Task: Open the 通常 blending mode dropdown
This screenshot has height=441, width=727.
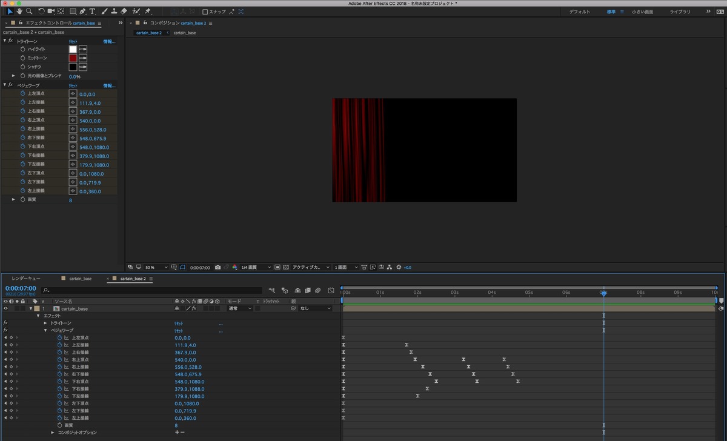Action: [240, 308]
